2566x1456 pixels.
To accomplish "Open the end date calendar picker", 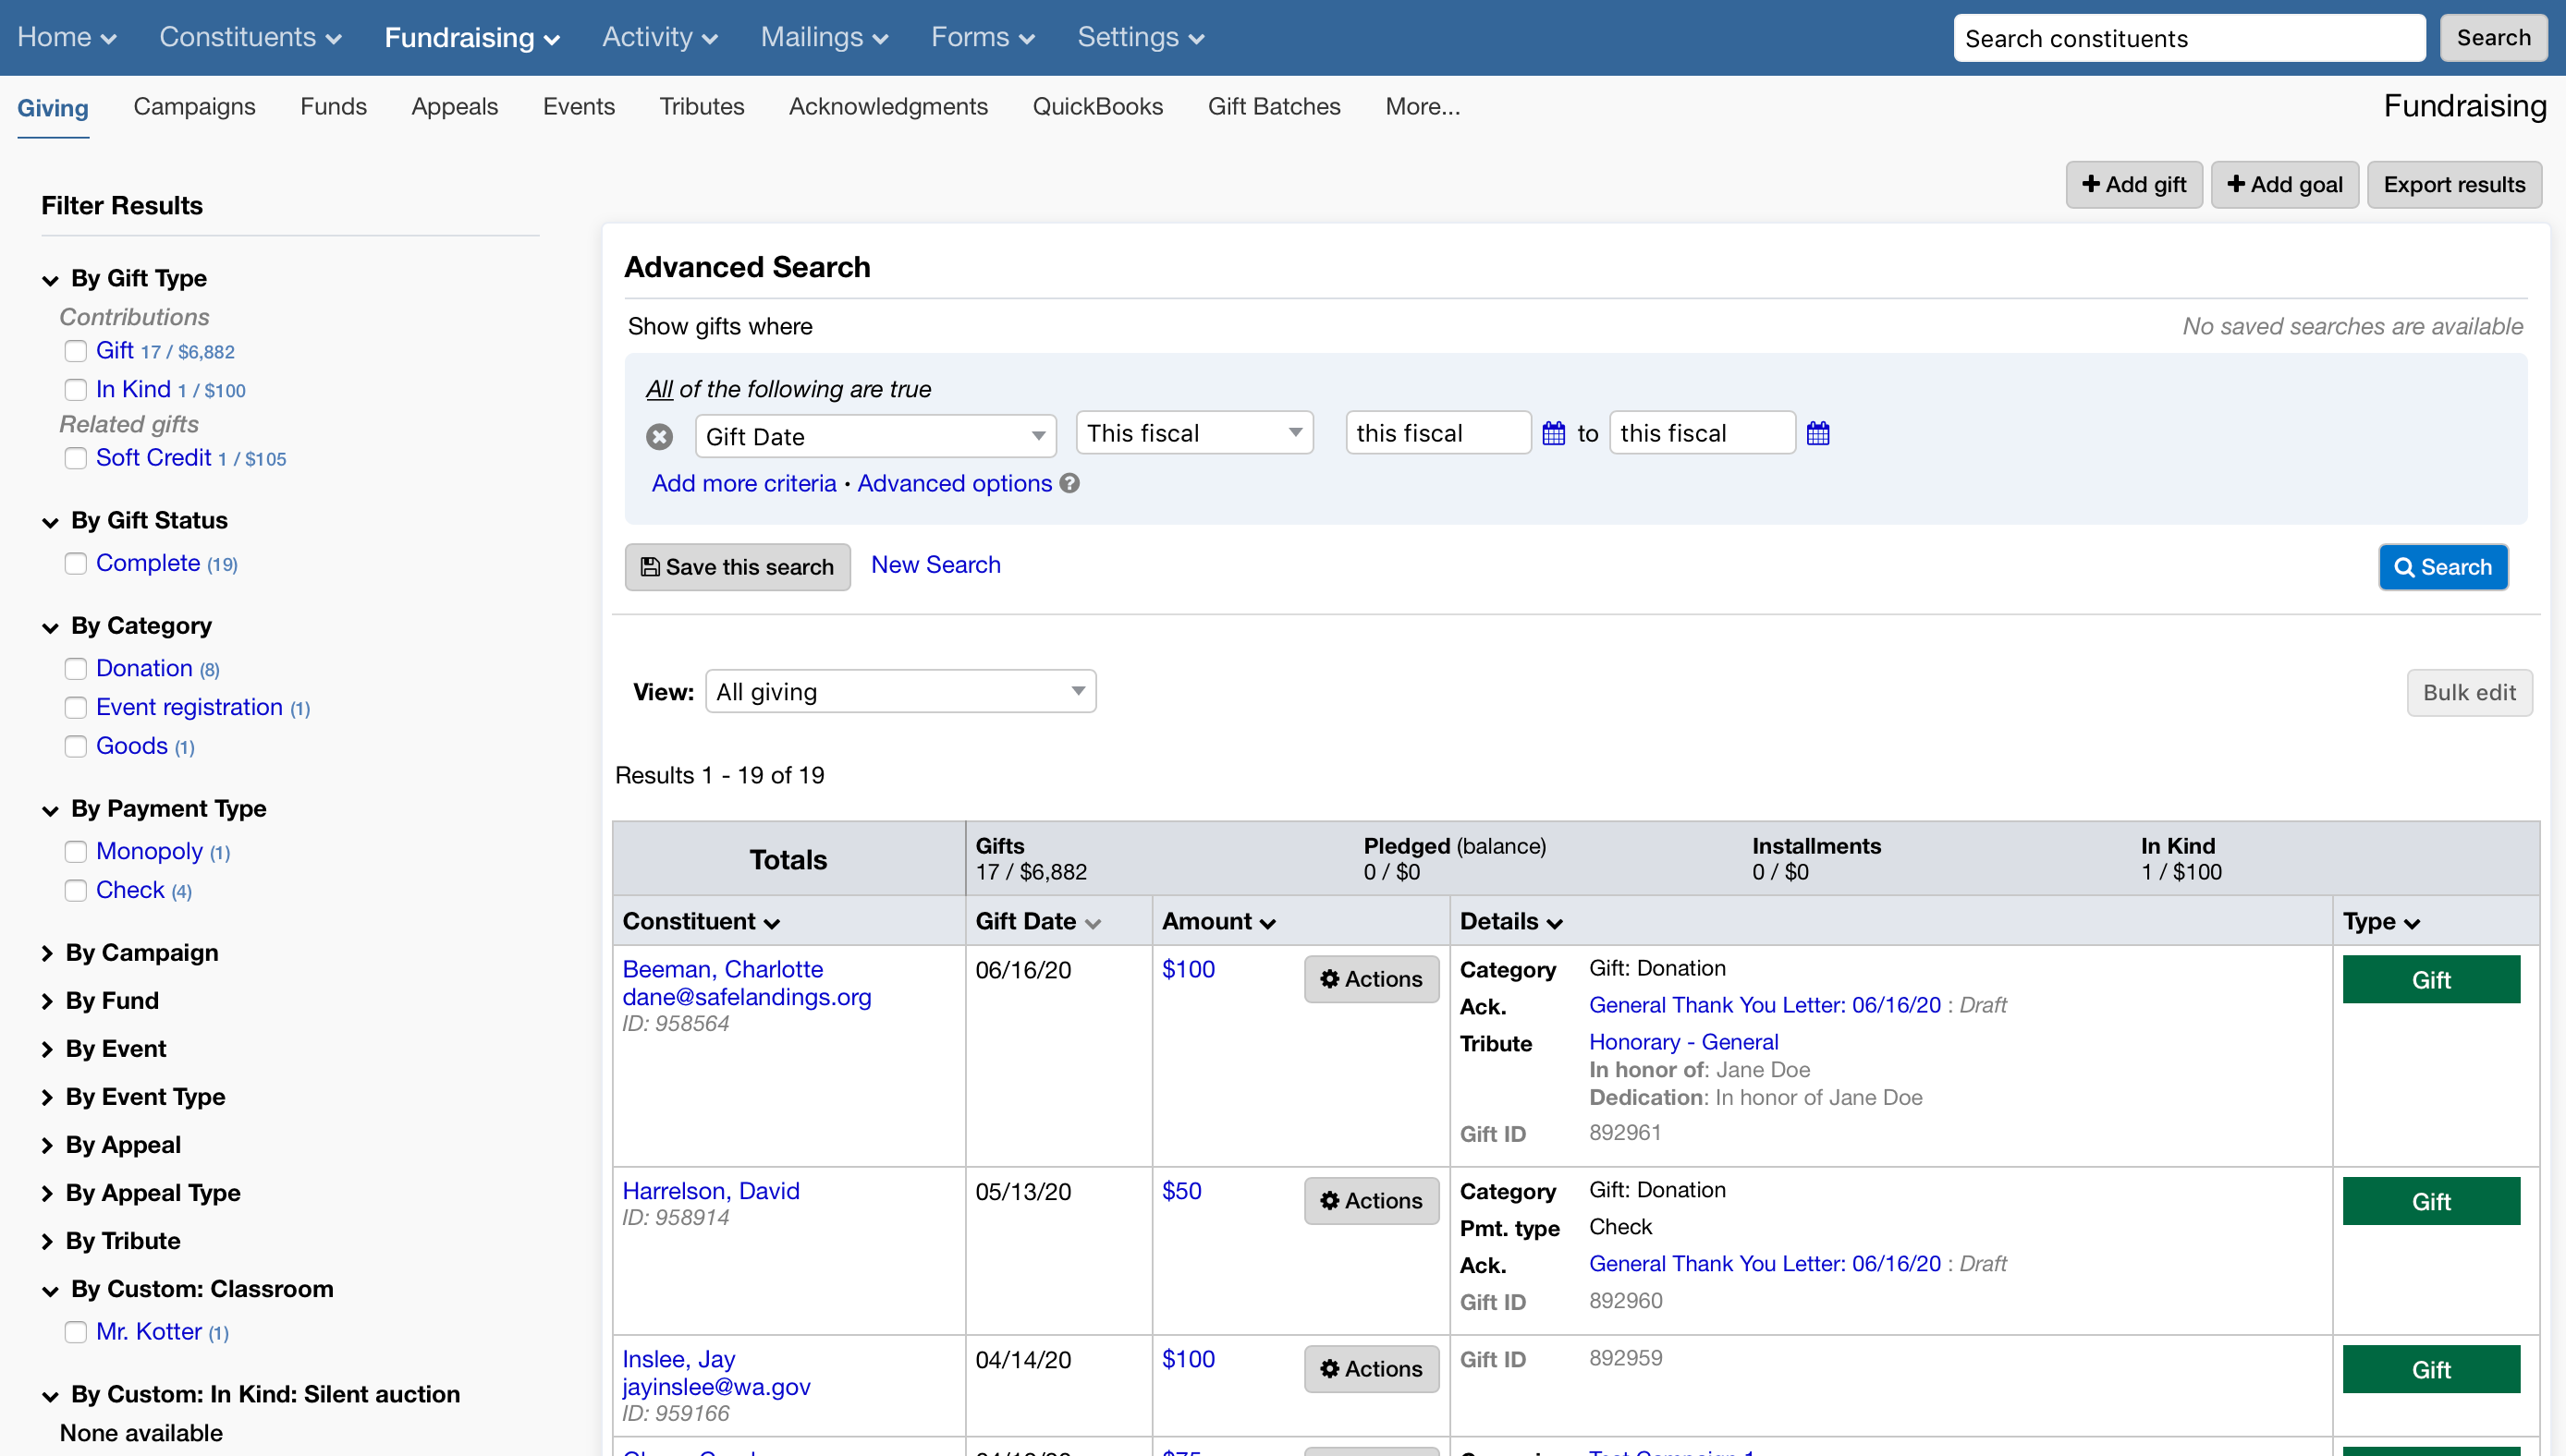I will pos(1817,434).
